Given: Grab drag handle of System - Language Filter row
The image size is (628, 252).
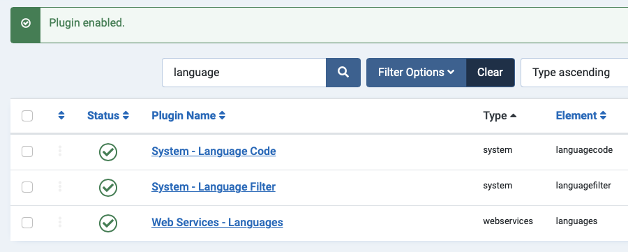Looking at the screenshot, I should pos(60,186).
